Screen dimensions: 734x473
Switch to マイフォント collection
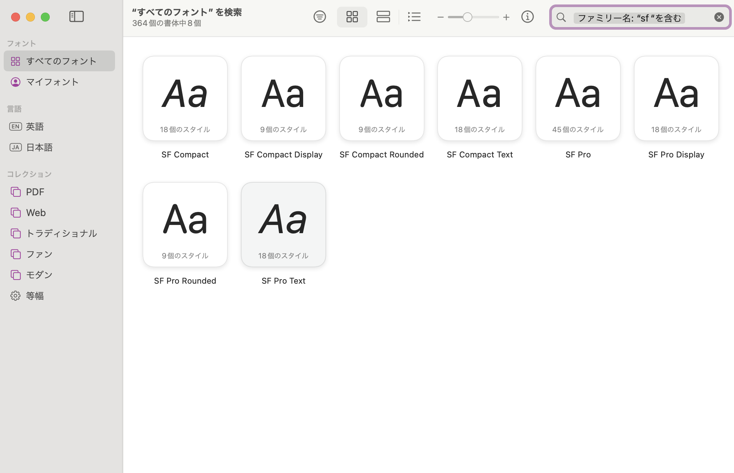click(x=52, y=82)
